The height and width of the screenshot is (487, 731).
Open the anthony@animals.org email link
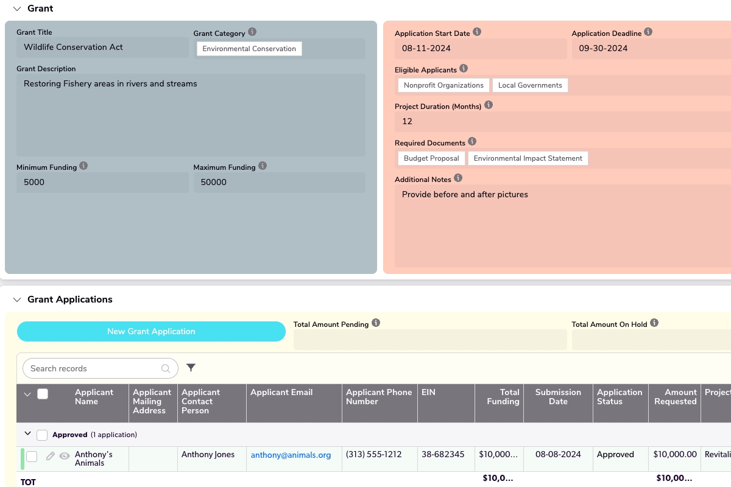[x=291, y=455]
